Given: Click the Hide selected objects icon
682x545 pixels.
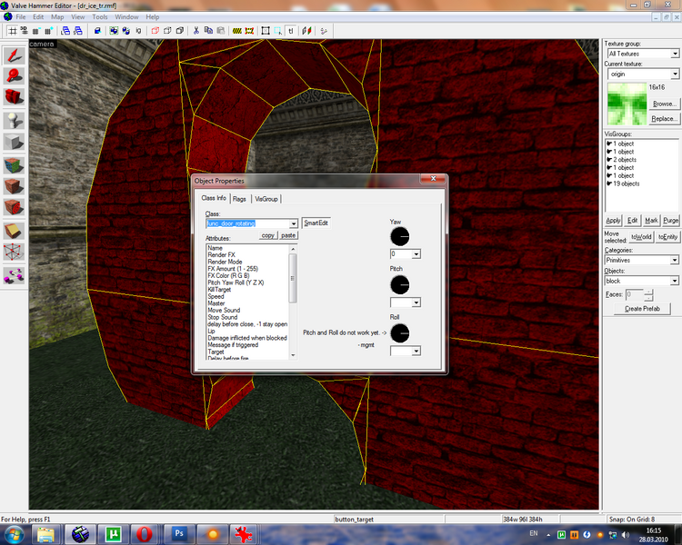Looking at the screenshot, I should (155, 31).
